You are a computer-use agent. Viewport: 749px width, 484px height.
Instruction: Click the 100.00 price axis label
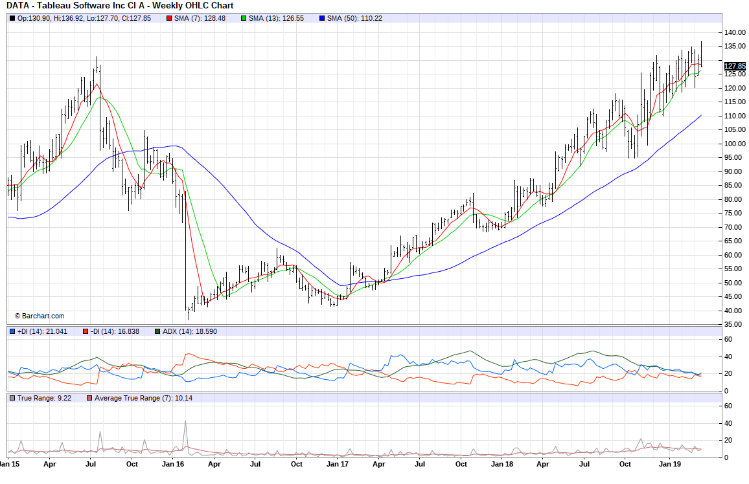pos(735,144)
